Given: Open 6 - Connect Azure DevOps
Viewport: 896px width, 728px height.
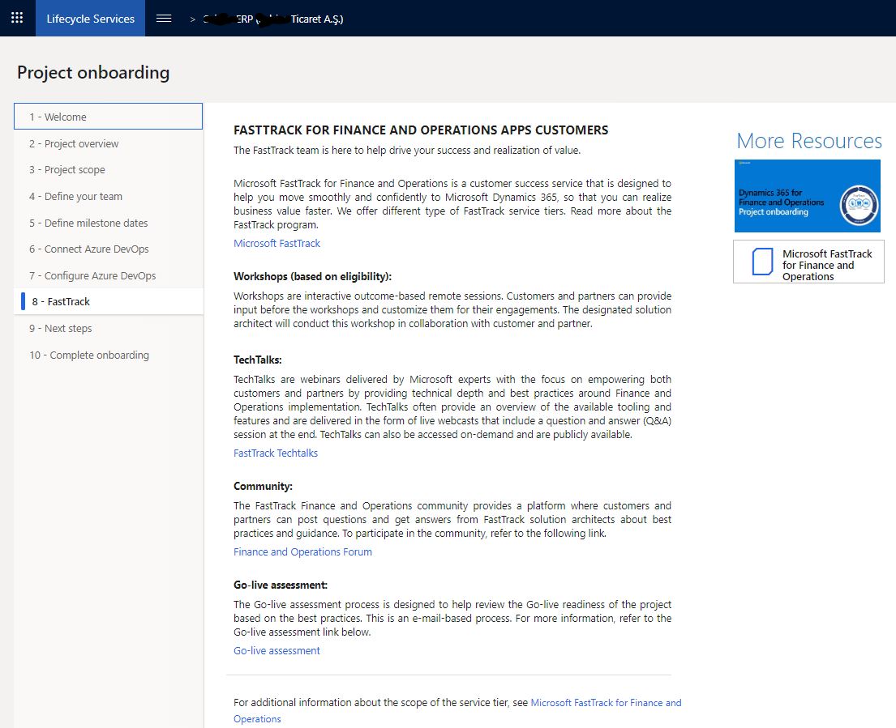Looking at the screenshot, I should [x=108, y=249].
